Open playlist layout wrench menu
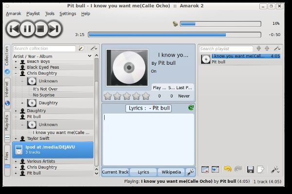292x194 pixels. 275,170
